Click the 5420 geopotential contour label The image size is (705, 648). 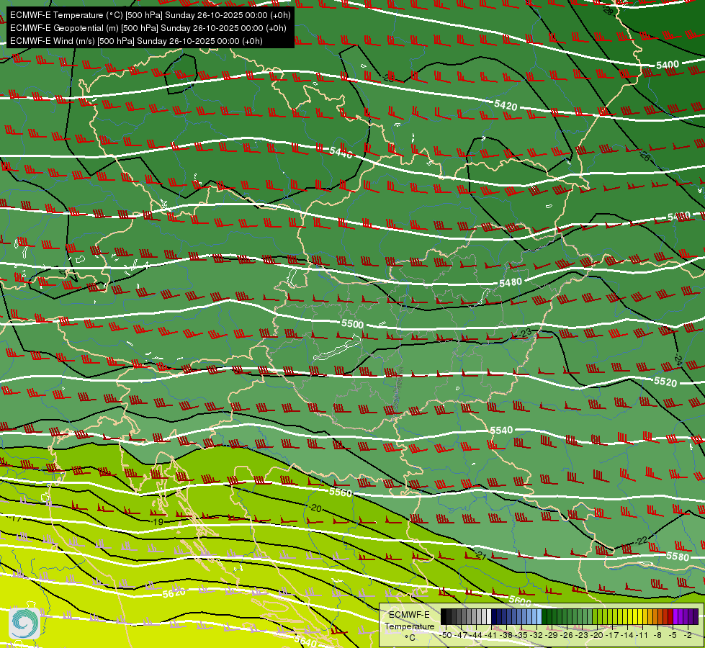[506, 106]
